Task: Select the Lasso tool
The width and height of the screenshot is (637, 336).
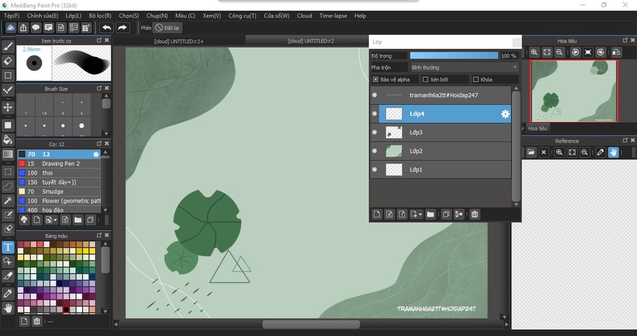Action: click(7, 186)
